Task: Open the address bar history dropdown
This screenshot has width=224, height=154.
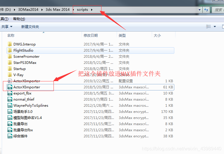Action: pyautogui.click(x=199, y=10)
